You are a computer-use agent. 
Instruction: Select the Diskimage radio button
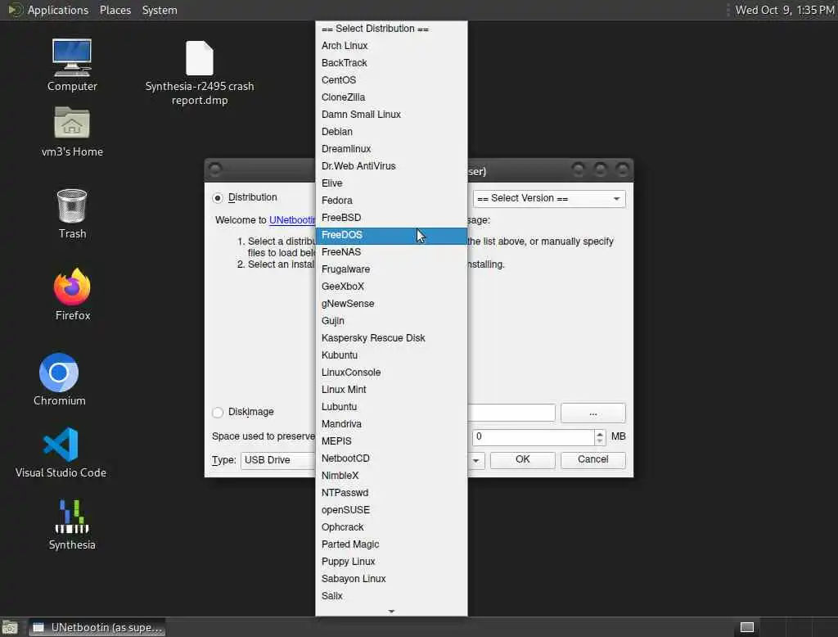tap(218, 413)
